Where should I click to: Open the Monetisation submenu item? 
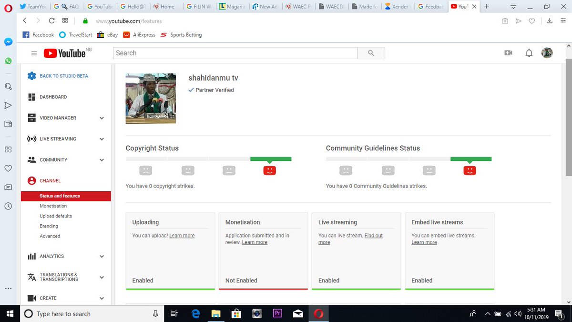[53, 206]
